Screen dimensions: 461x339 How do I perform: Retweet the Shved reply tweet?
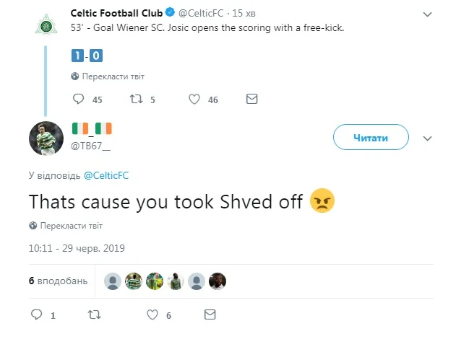click(93, 315)
